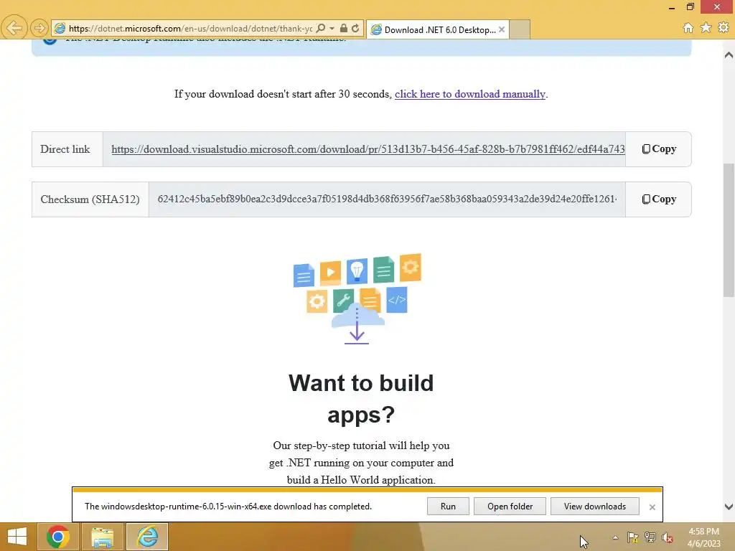735x551 pixels.
Task: Run the downloaded windowsdesktop-runtime installer
Action: (448, 507)
